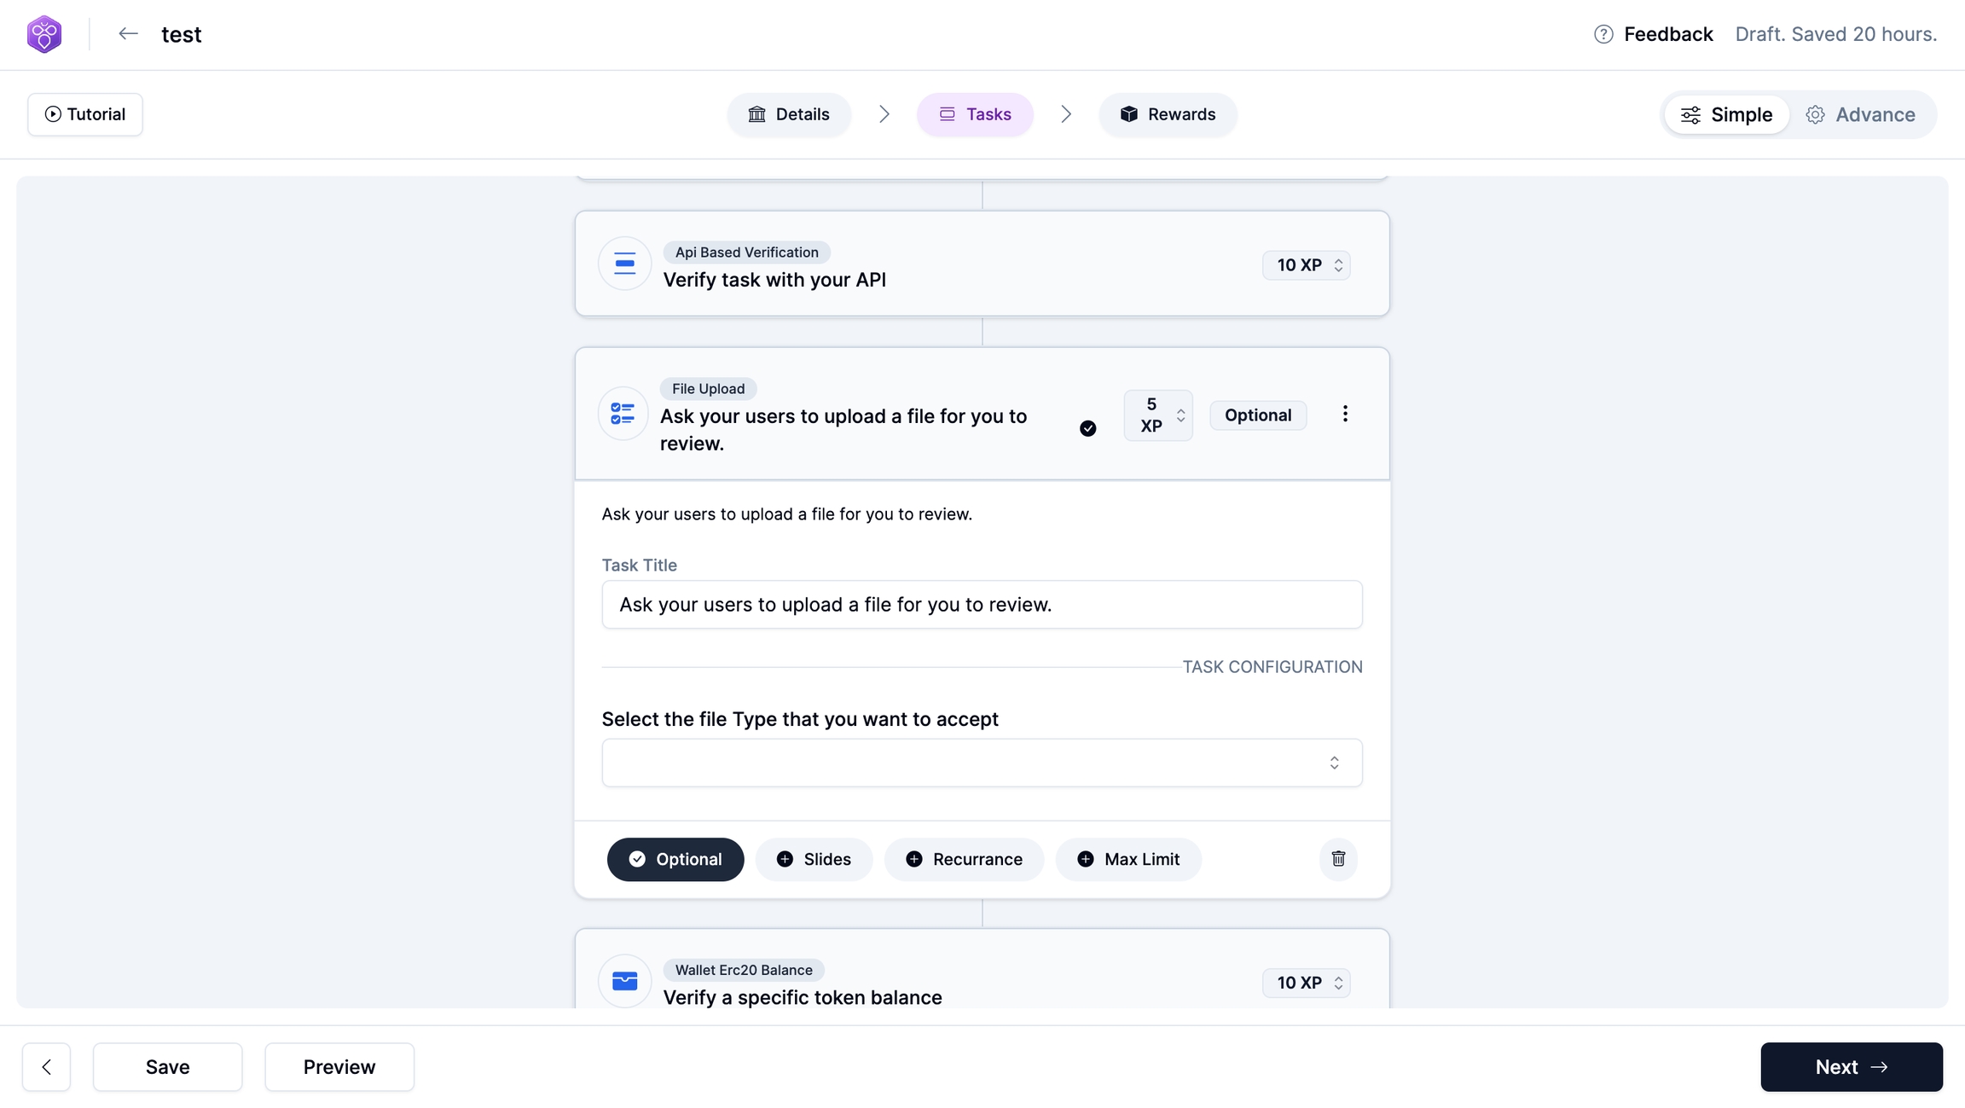Click the File Upload task checklist icon
1965x1108 pixels.
[x=623, y=415]
